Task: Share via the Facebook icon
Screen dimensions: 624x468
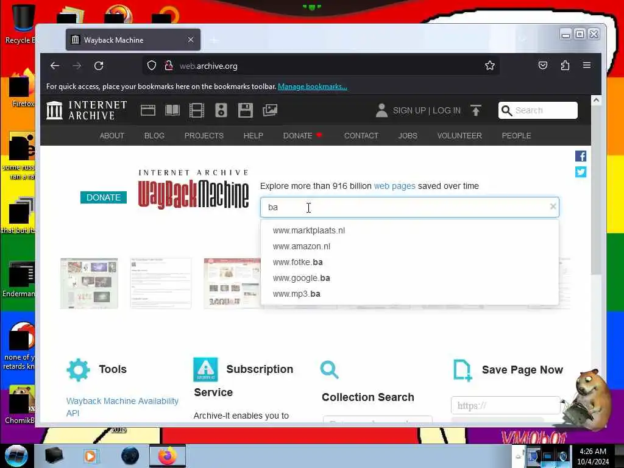Action: pyautogui.click(x=581, y=156)
